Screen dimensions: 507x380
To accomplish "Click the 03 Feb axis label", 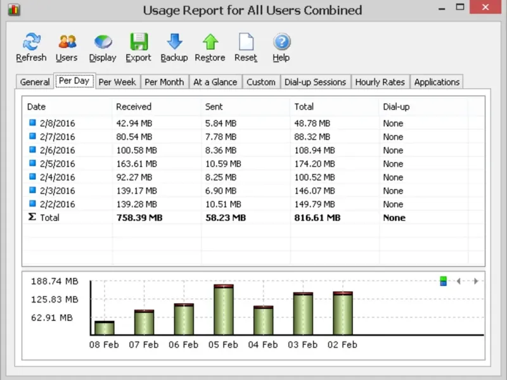I will click(x=303, y=345).
